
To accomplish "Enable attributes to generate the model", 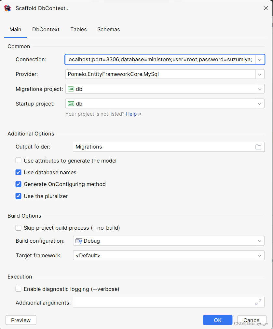I will pyautogui.click(x=19, y=160).
